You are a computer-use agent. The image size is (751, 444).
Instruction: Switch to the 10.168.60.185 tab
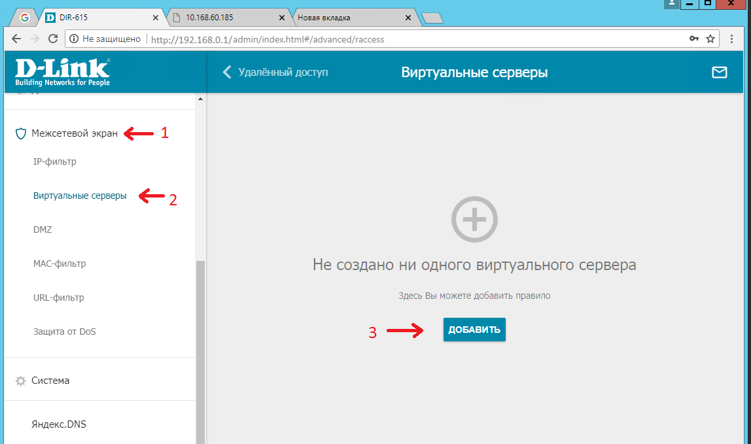[x=228, y=18]
